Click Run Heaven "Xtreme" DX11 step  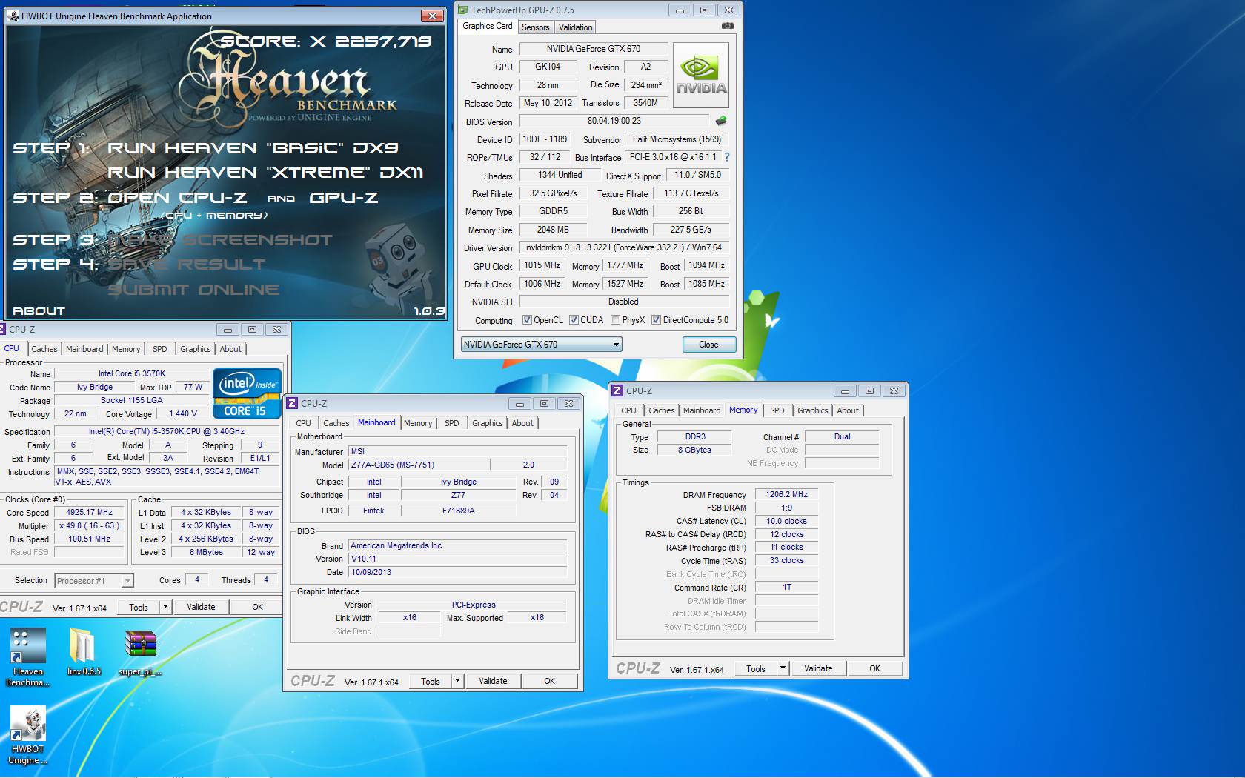pos(265,173)
